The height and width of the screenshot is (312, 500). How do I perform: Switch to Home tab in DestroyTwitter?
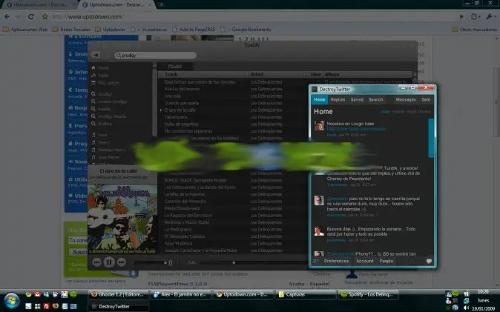(320, 99)
